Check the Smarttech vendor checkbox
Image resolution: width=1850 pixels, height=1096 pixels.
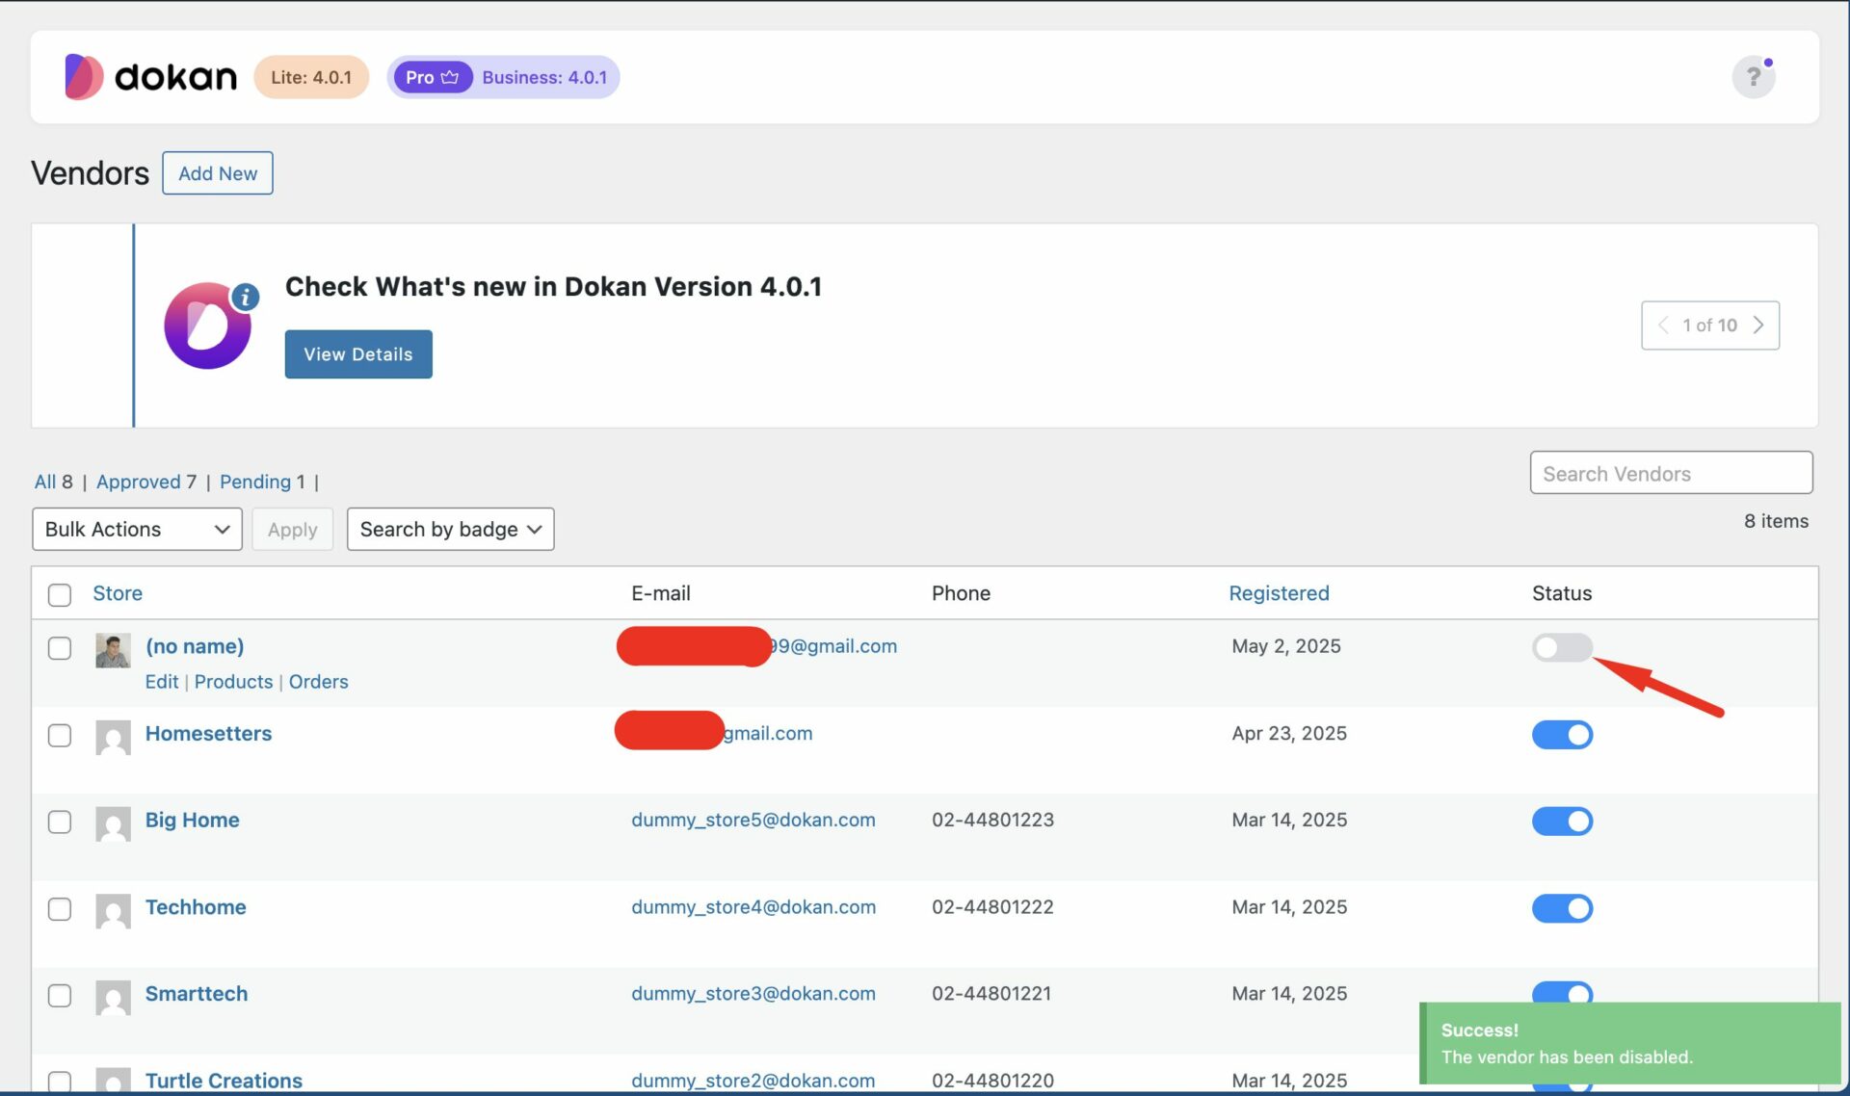tap(60, 996)
